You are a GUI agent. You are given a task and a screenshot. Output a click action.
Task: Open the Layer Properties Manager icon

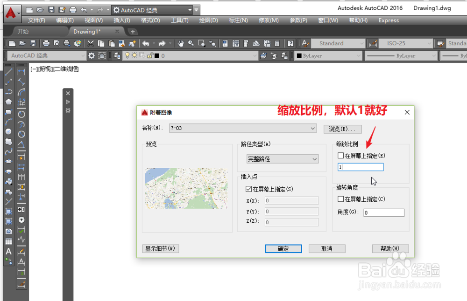[117, 55]
